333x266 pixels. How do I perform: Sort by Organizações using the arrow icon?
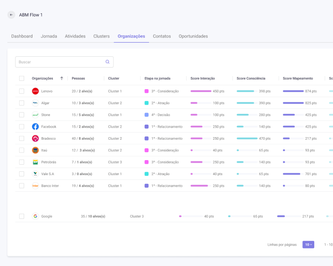click(x=62, y=78)
